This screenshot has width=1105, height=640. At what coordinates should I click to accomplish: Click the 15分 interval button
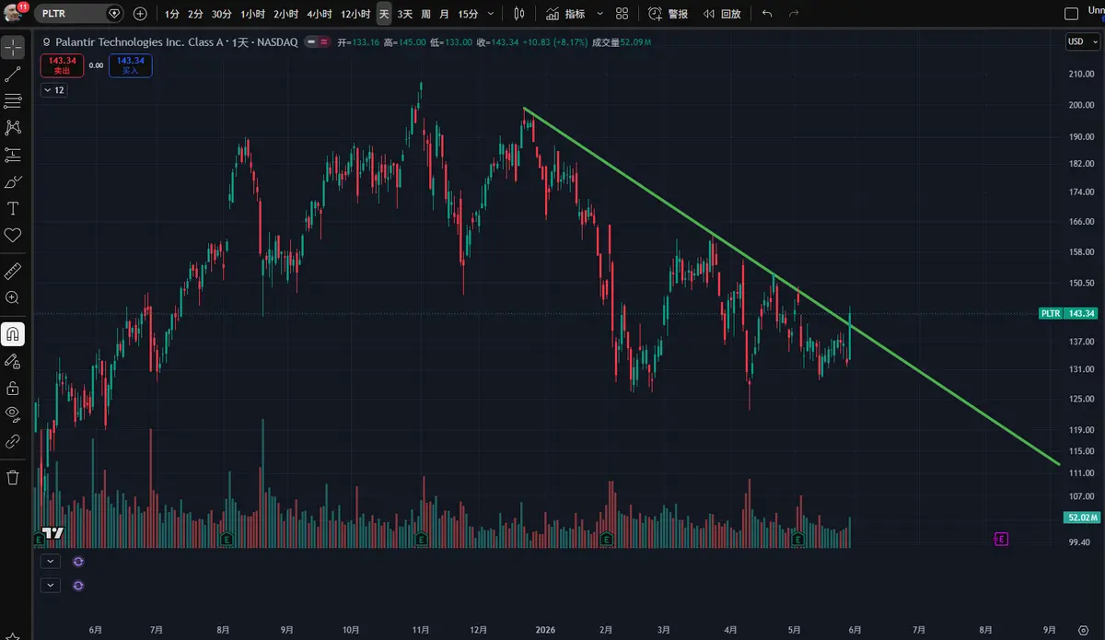point(468,14)
